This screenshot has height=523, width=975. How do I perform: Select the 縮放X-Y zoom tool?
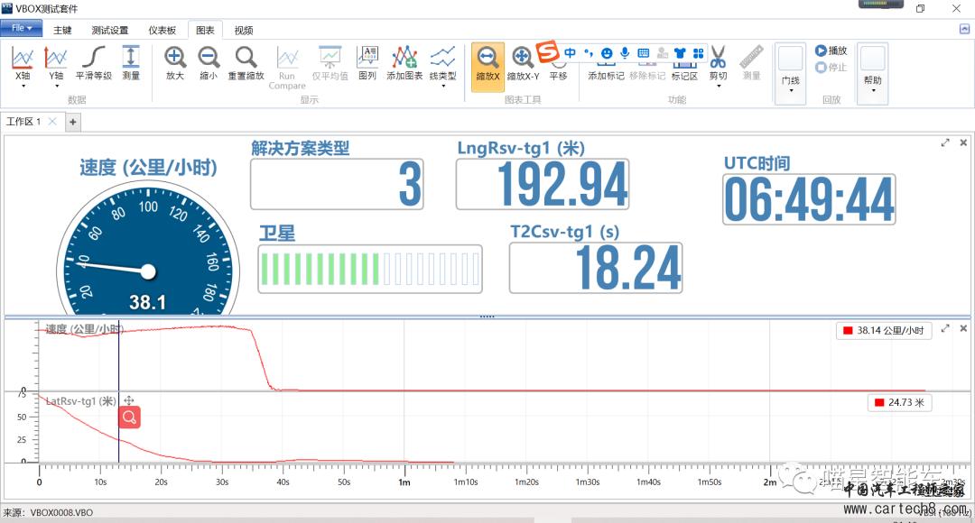523,63
